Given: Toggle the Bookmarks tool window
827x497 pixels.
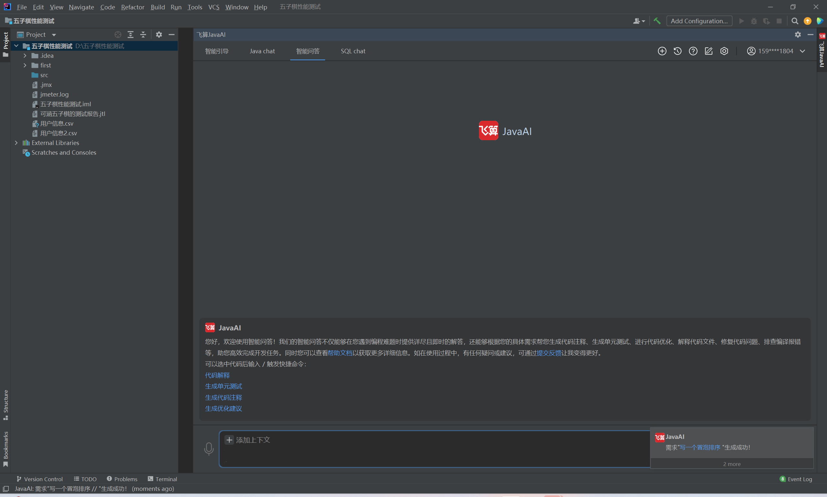Looking at the screenshot, I should 6,448.
